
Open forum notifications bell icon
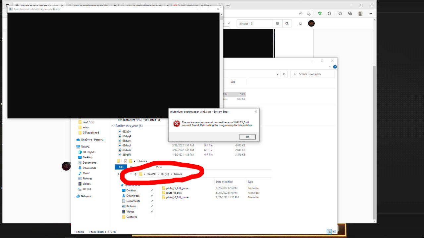300,23
